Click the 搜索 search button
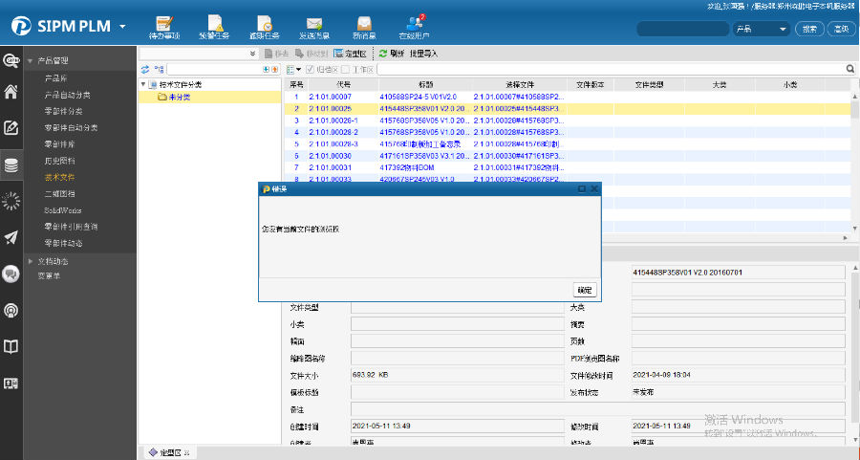 tap(809, 30)
